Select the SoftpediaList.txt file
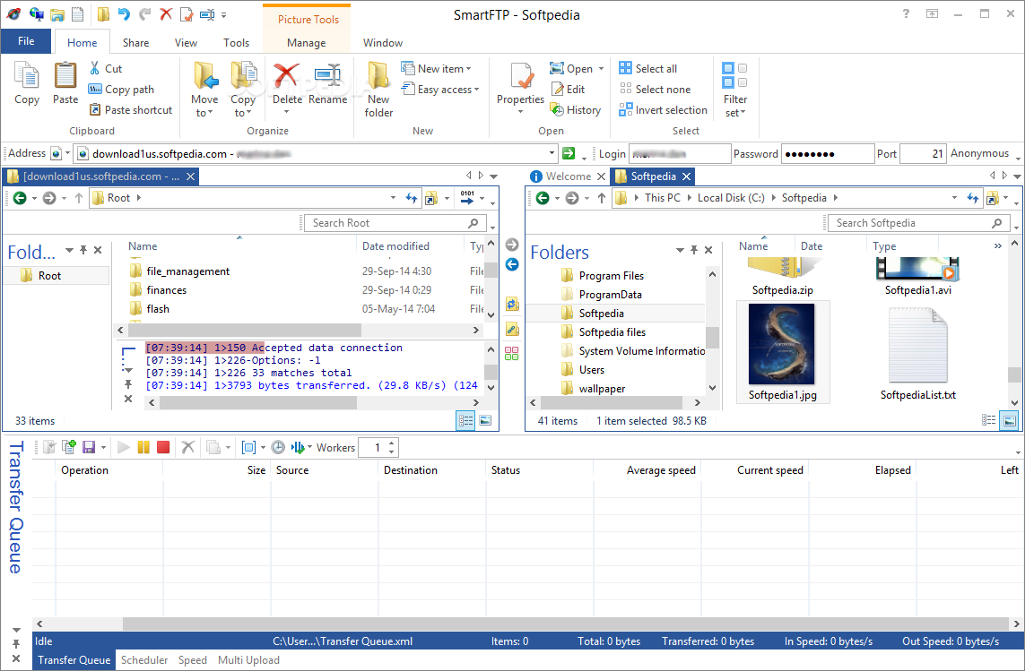The height and width of the screenshot is (671, 1025). (x=917, y=353)
